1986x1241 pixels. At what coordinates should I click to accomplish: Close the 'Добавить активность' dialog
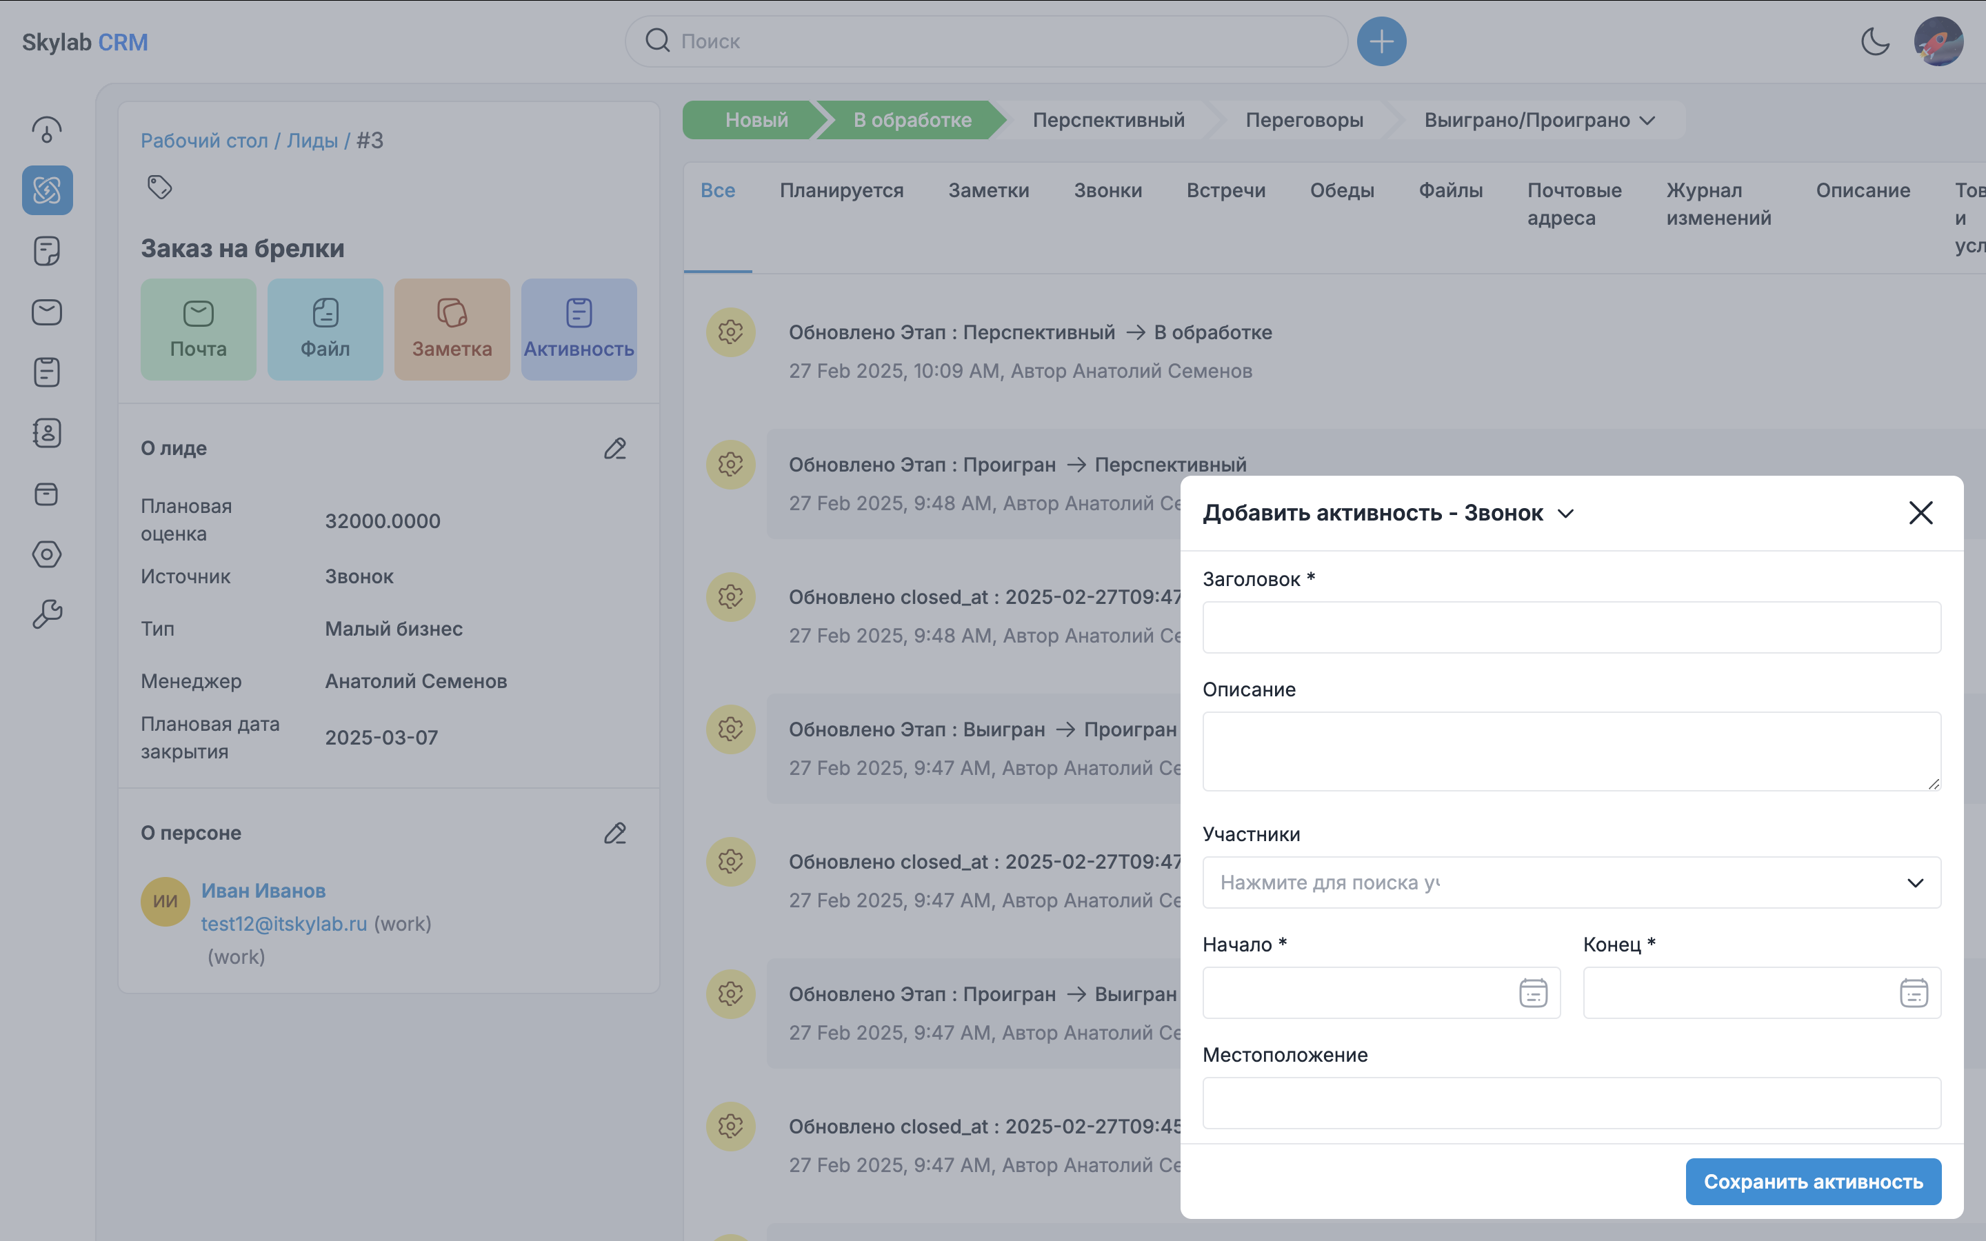1921,513
